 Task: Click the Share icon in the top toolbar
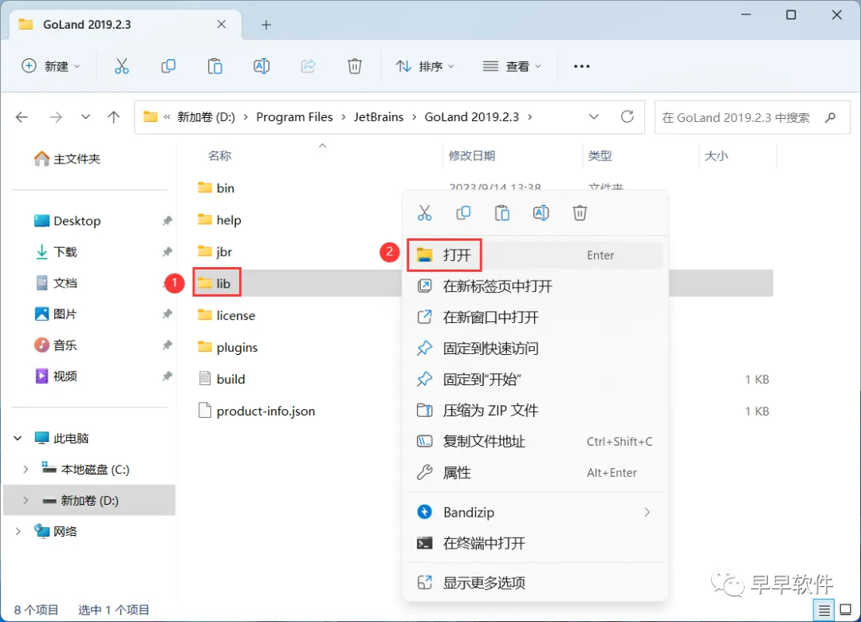click(x=308, y=66)
